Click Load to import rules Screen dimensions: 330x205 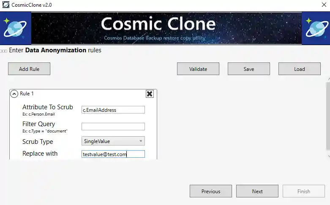[300, 69]
